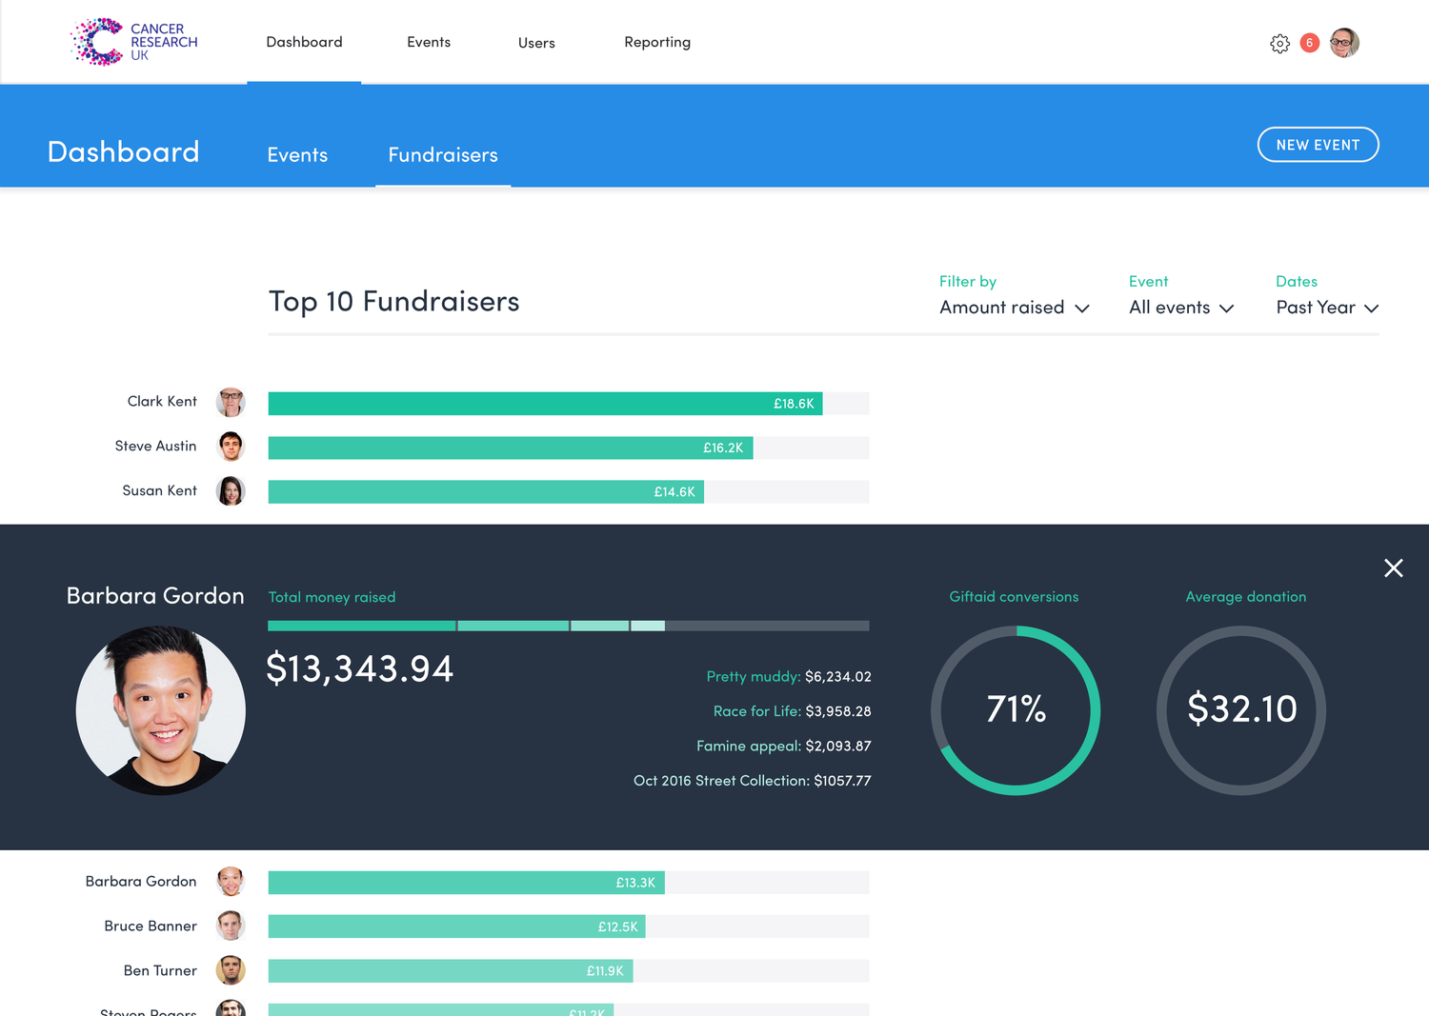
Task: Click Clark Kent's profile photo
Action: (x=230, y=402)
